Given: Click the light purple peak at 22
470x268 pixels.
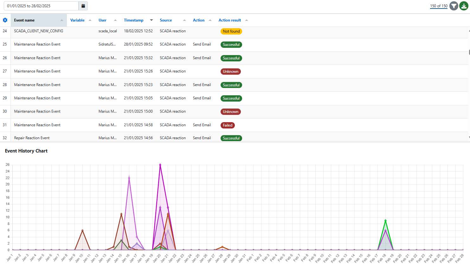Looking at the screenshot, I should (129, 178).
